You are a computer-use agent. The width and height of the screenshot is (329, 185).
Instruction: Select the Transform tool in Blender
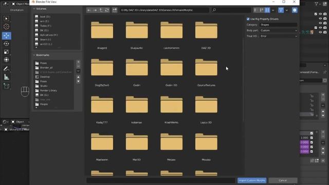[7, 60]
